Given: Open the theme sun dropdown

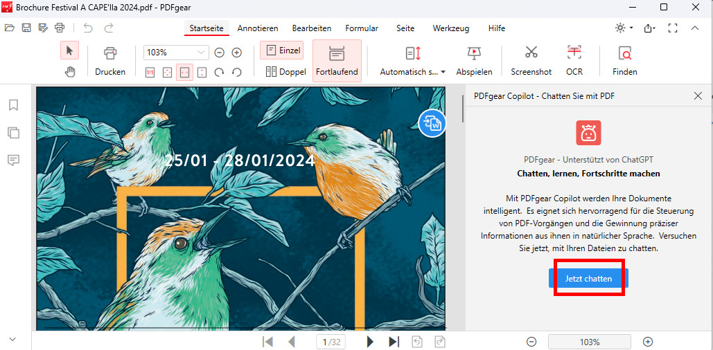Looking at the screenshot, I should pos(624,28).
